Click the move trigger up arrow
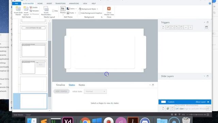Image resolution: width=218 pixels, height=123 pixels. coord(186,27)
